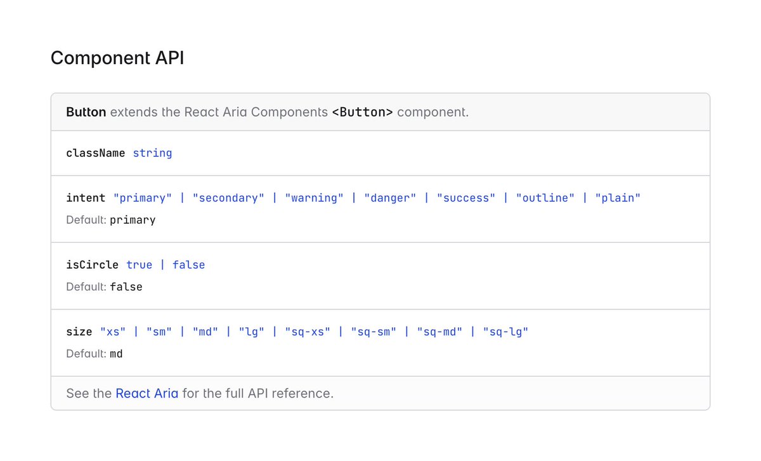Click the "lg" size value
Screen dimensions: 761x461
point(252,332)
